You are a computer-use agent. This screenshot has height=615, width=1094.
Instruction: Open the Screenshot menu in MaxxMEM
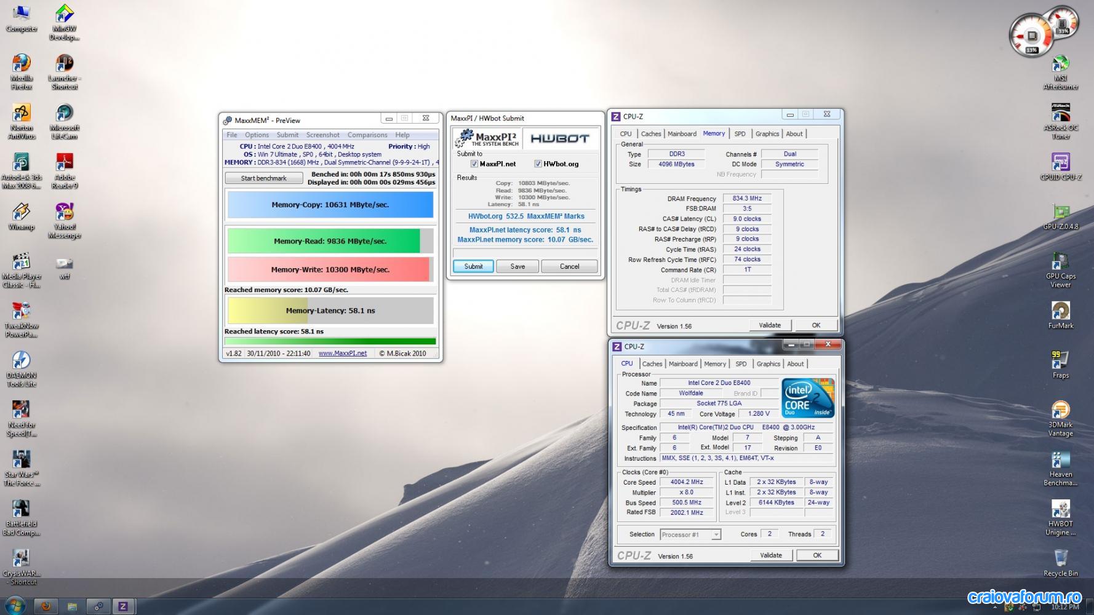pos(323,135)
